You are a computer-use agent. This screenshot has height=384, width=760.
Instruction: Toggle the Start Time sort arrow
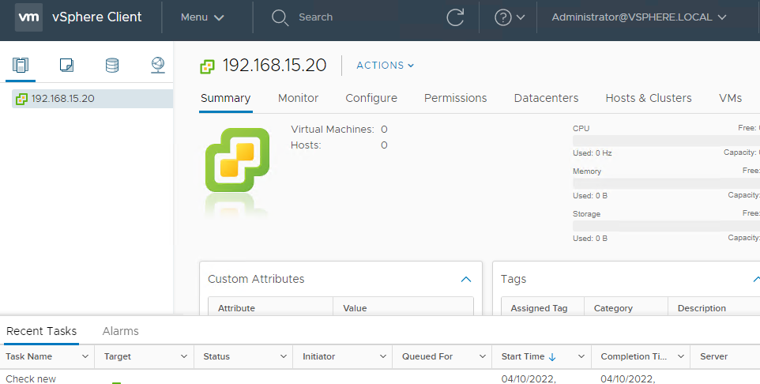552,357
